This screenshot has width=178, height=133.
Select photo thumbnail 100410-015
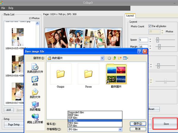click(x=18, y=37)
